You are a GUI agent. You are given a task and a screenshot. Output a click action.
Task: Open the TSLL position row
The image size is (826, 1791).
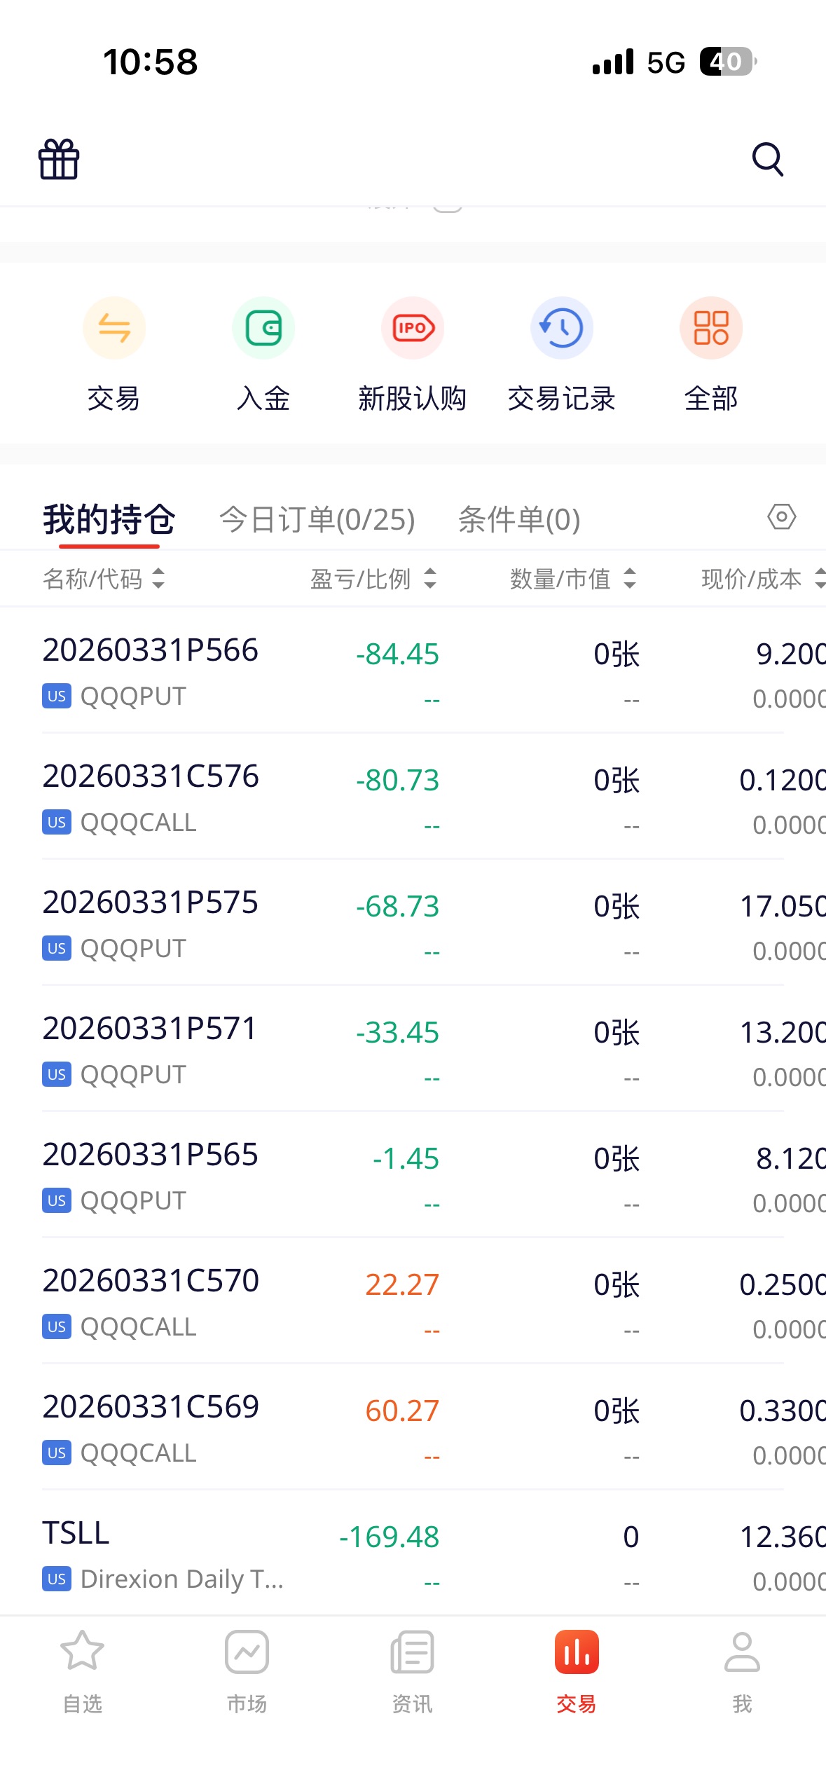click(413, 1553)
